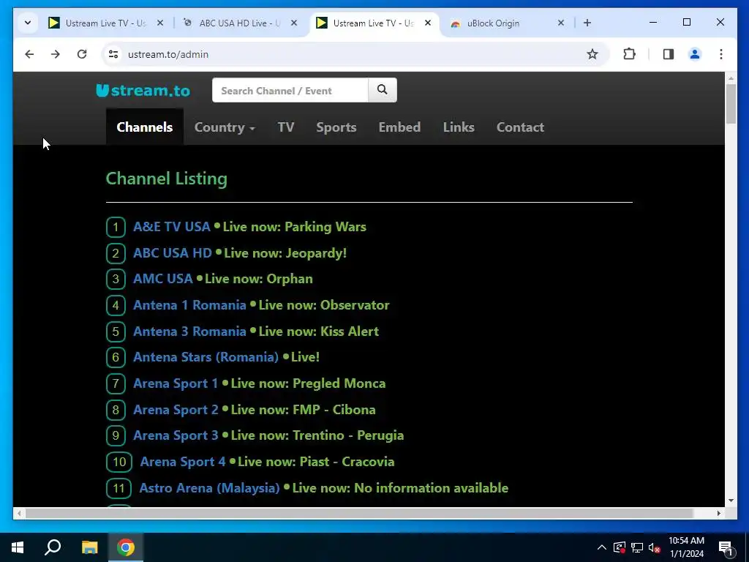The height and width of the screenshot is (562, 749).
Task: Expand the Country dropdown menu
Action: coord(225,127)
